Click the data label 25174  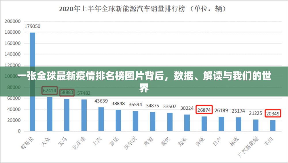pos(238,111)
